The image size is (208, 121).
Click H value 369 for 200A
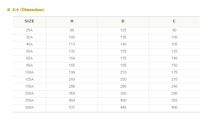coord(72,93)
